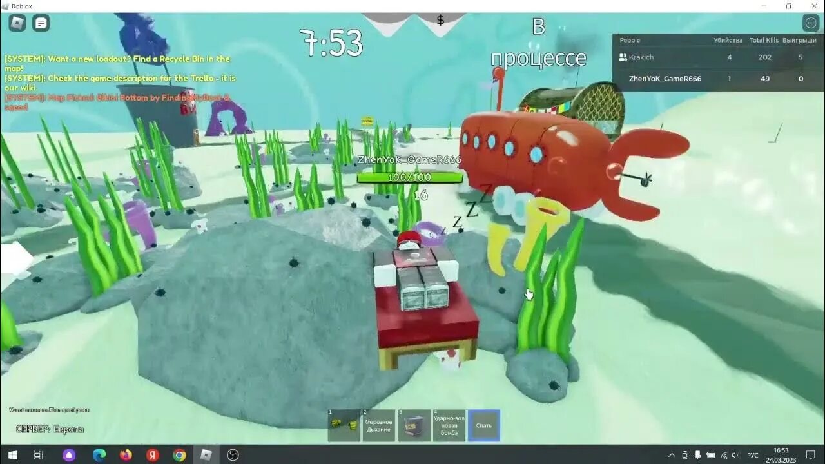Activate the Спать hotbar button
The width and height of the screenshot is (825, 464).
point(483,425)
